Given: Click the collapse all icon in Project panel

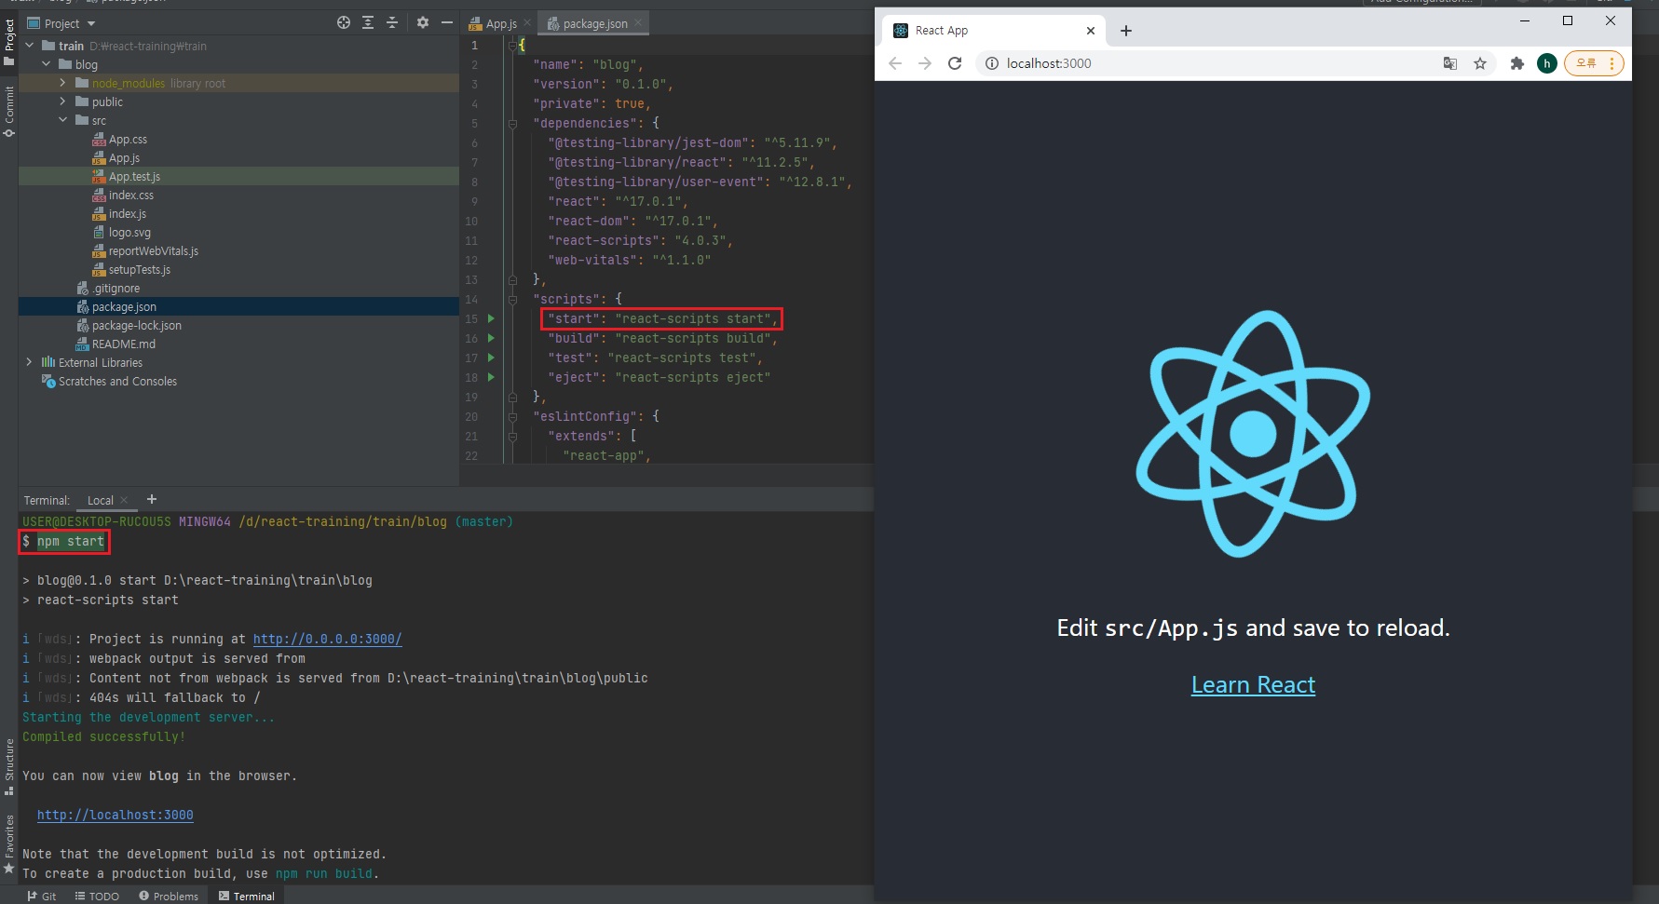Looking at the screenshot, I should pyautogui.click(x=392, y=22).
